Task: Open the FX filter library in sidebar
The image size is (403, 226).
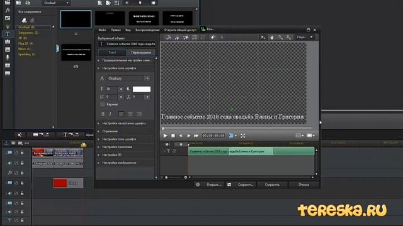Action: (x=8, y=10)
